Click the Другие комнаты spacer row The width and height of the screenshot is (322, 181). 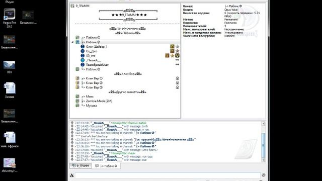pos(127,92)
